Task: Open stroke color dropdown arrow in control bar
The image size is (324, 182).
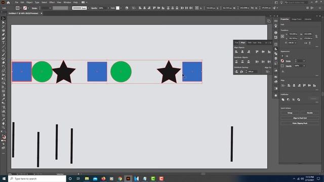Action: (x=28, y=8)
